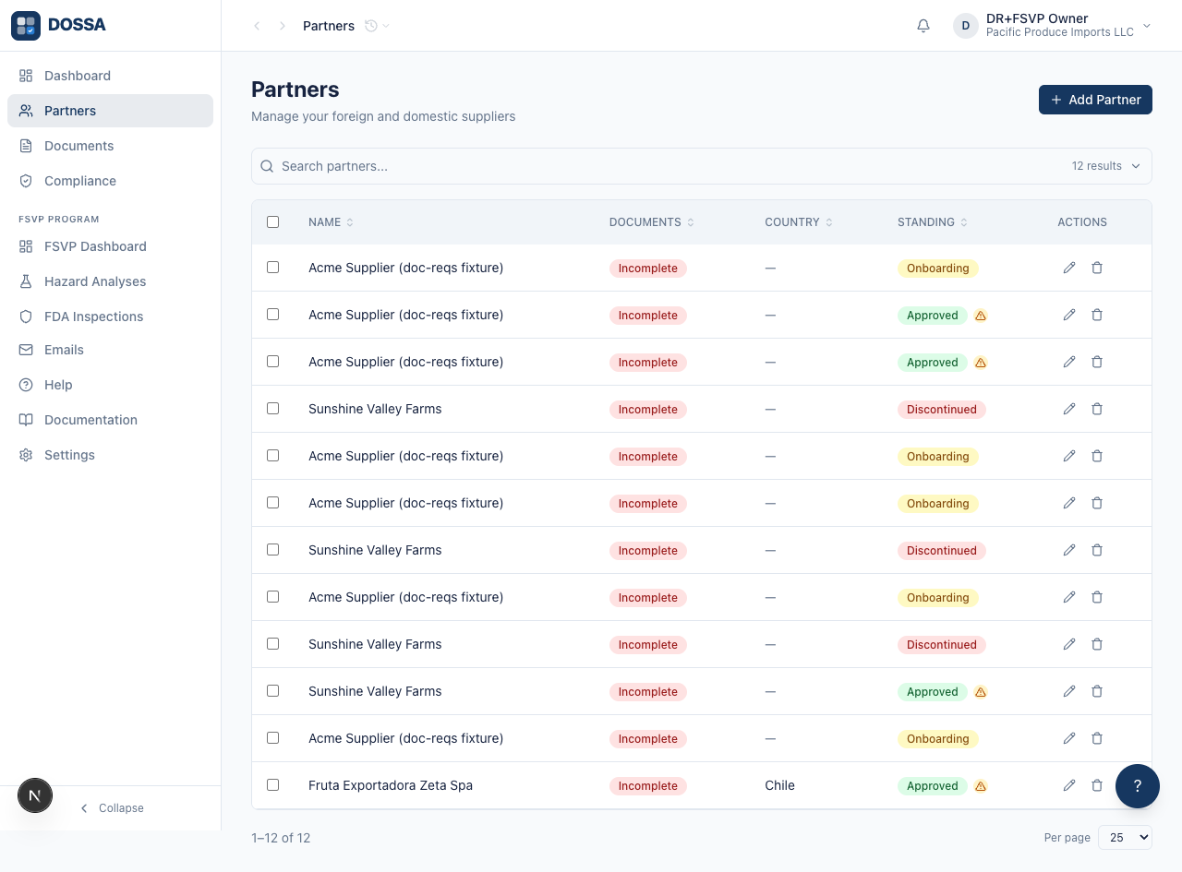This screenshot has height=872, width=1182.
Task: Click the FSVP Dashboard icon
Action: (x=26, y=246)
